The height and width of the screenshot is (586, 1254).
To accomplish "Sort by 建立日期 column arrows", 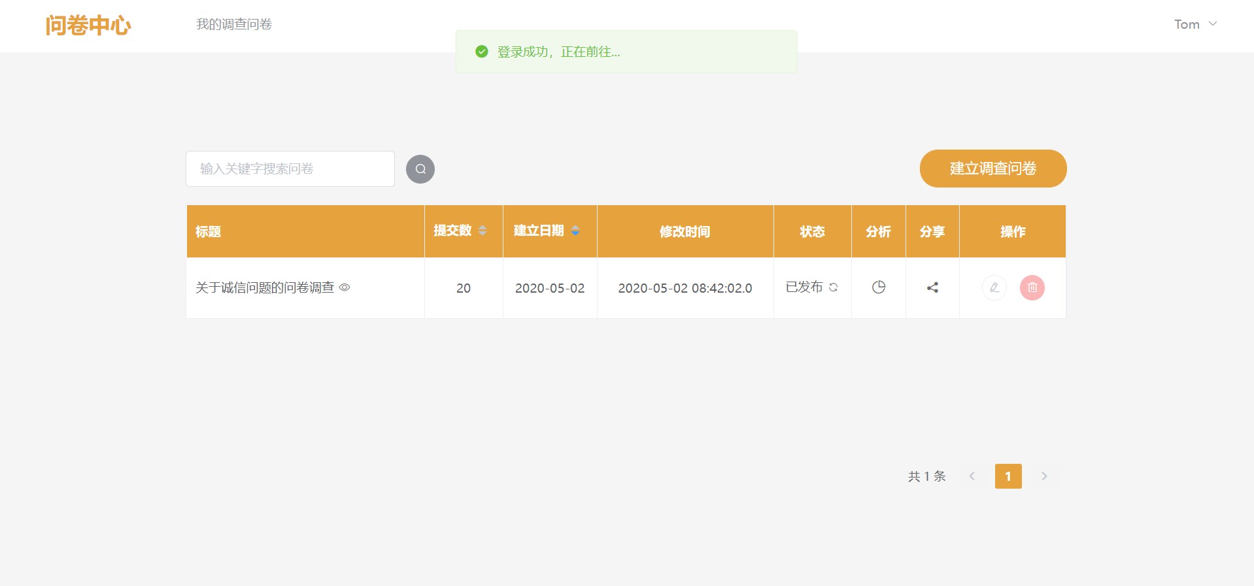I will [x=575, y=231].
